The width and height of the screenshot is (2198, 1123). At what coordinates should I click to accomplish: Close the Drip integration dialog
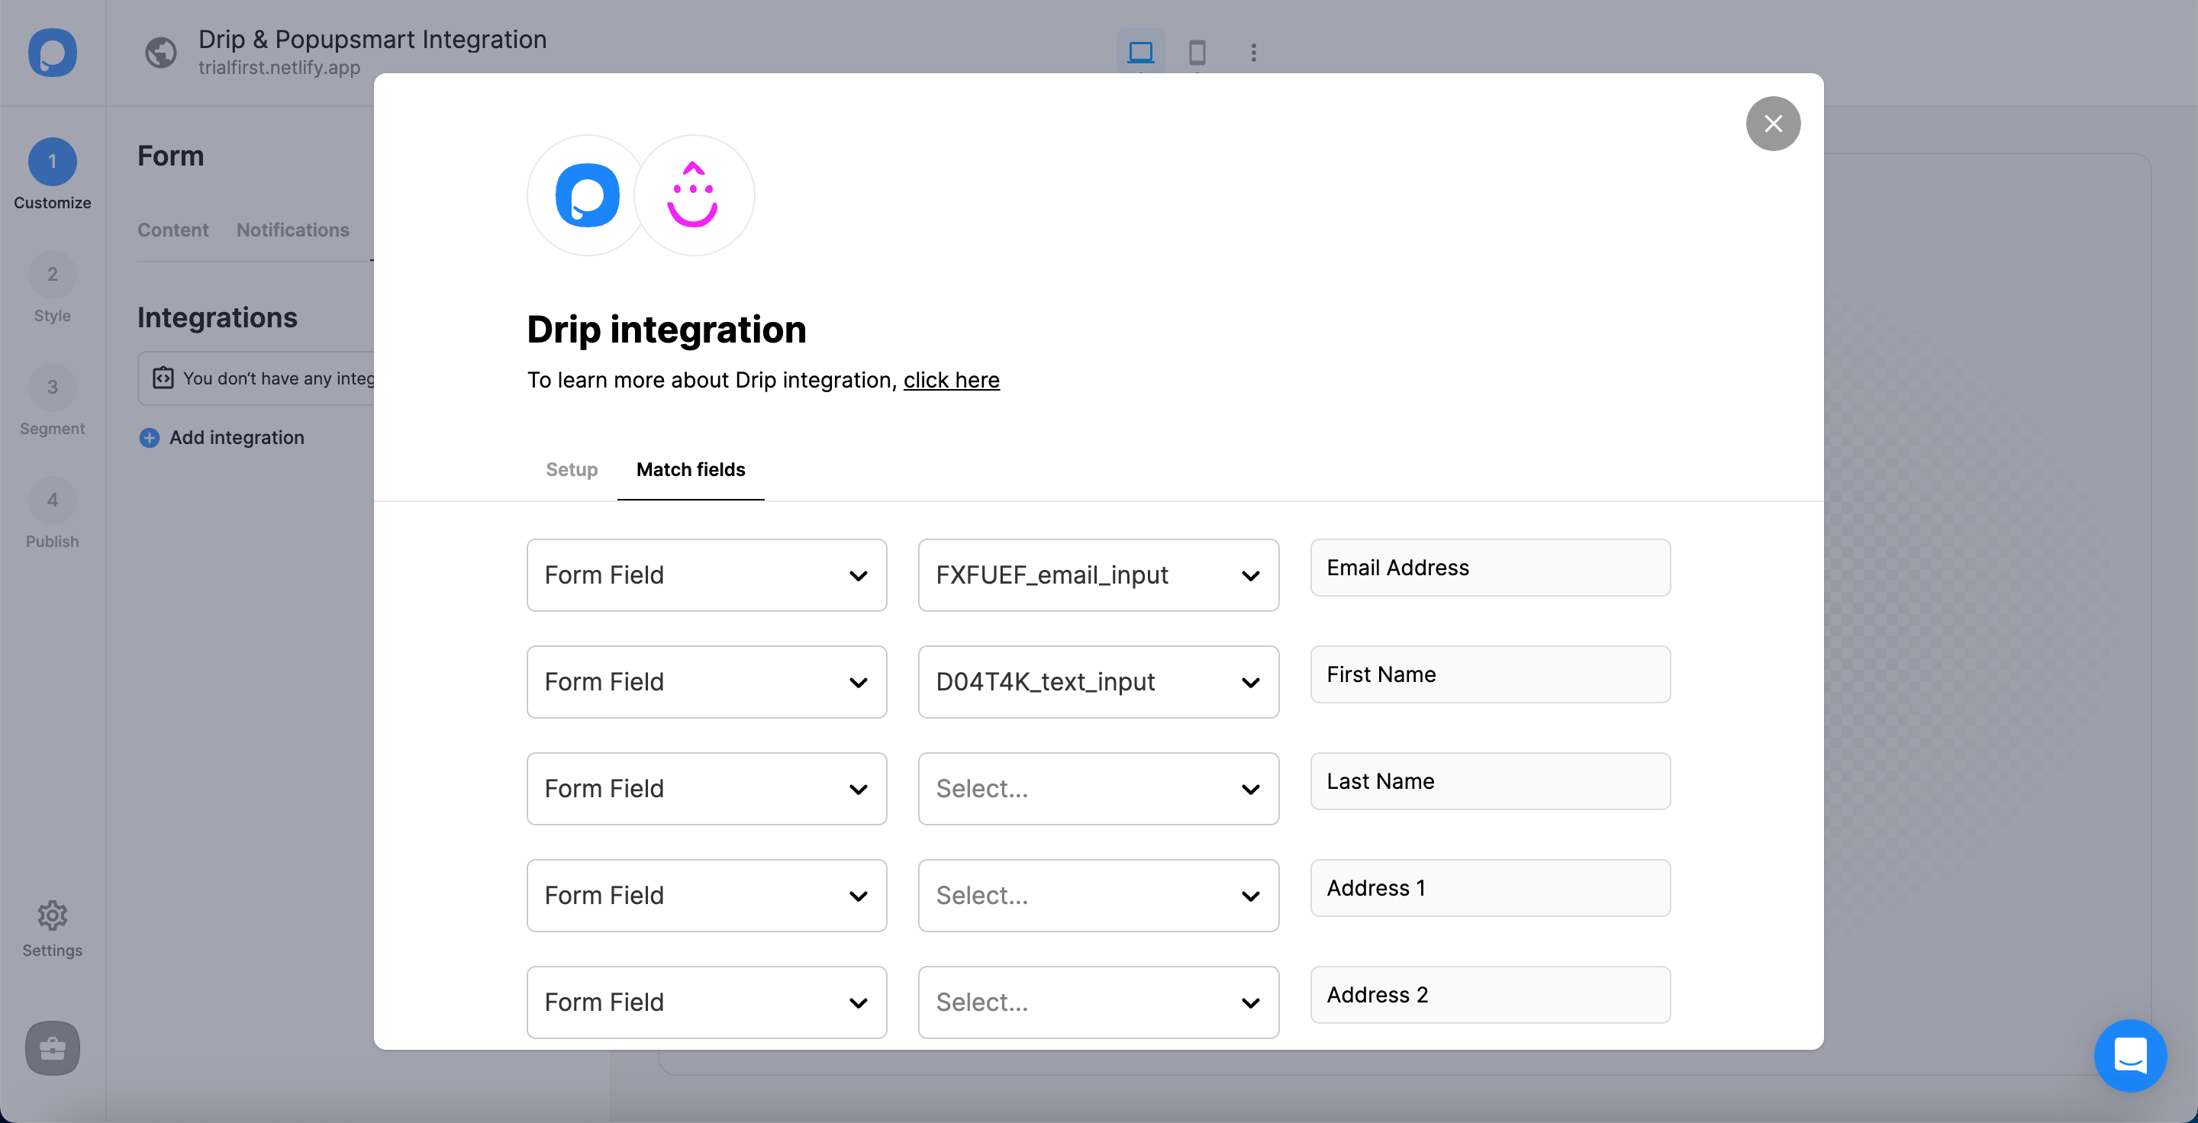pos(1773,124)
